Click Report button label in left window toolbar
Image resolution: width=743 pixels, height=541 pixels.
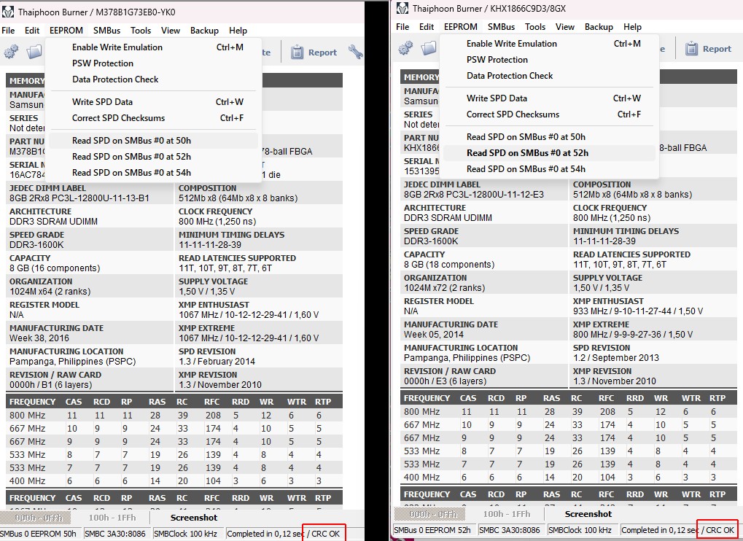(322, 52)
